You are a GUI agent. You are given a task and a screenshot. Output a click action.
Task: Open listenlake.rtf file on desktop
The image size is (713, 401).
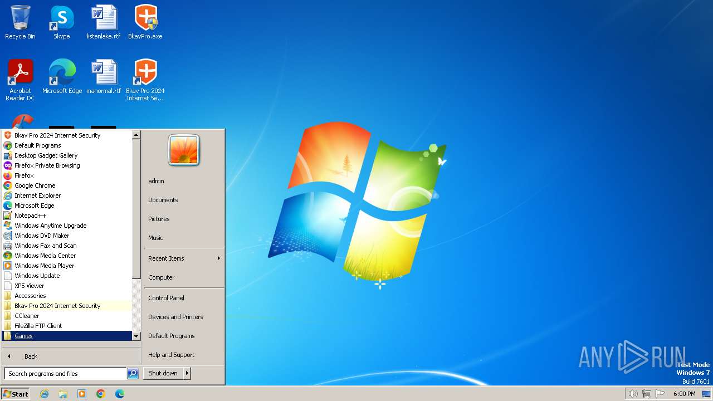[x=104, y=22]
